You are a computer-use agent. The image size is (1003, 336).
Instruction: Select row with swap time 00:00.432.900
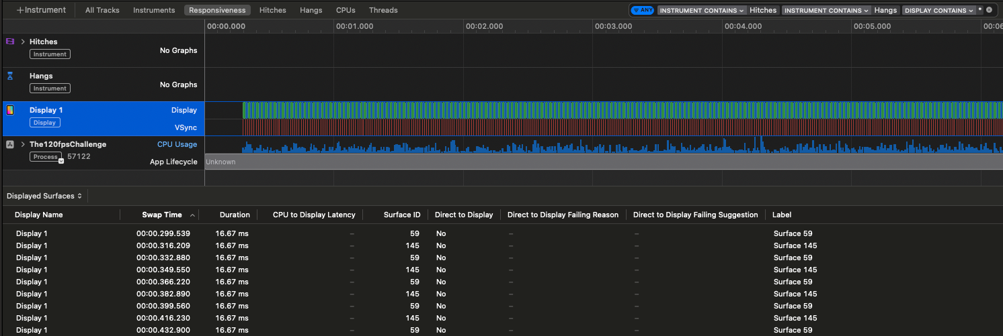click(501, 330)
